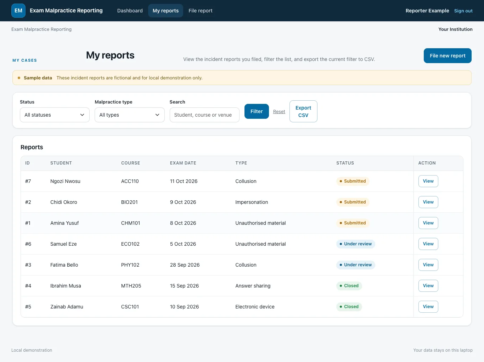Click the Reset link
This screenshot has height=362, width=484.
(279, 112)
